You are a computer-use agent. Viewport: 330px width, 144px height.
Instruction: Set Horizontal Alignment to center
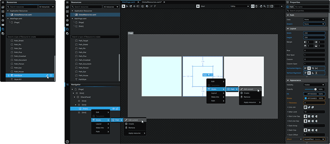(x=309, y=68)
